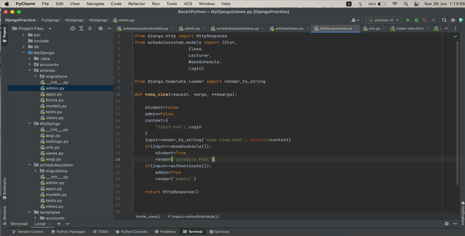The width and height of the screenshot is (465, 236).
Task: Toggle fold marker at line 18 if
Action: click(133, 146)
